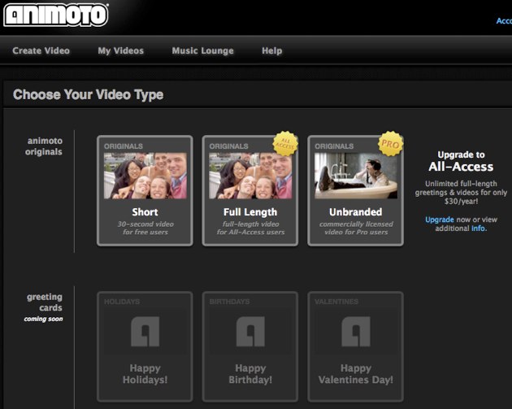Image resolution: width=512 pixels, height=409 pixels.
Task: Open the Create Video menu item
Action: tap(41, 50)
